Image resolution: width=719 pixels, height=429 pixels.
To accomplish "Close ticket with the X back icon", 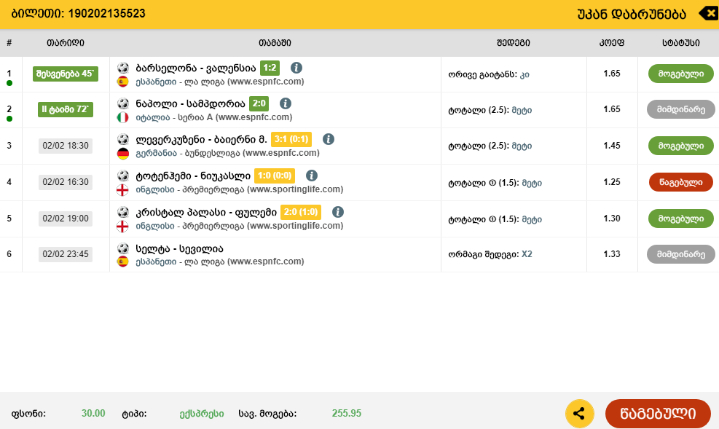I will pyautogui.click(x=709, y=14).
